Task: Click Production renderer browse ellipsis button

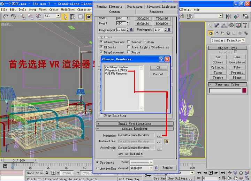Action: [159, 136]
